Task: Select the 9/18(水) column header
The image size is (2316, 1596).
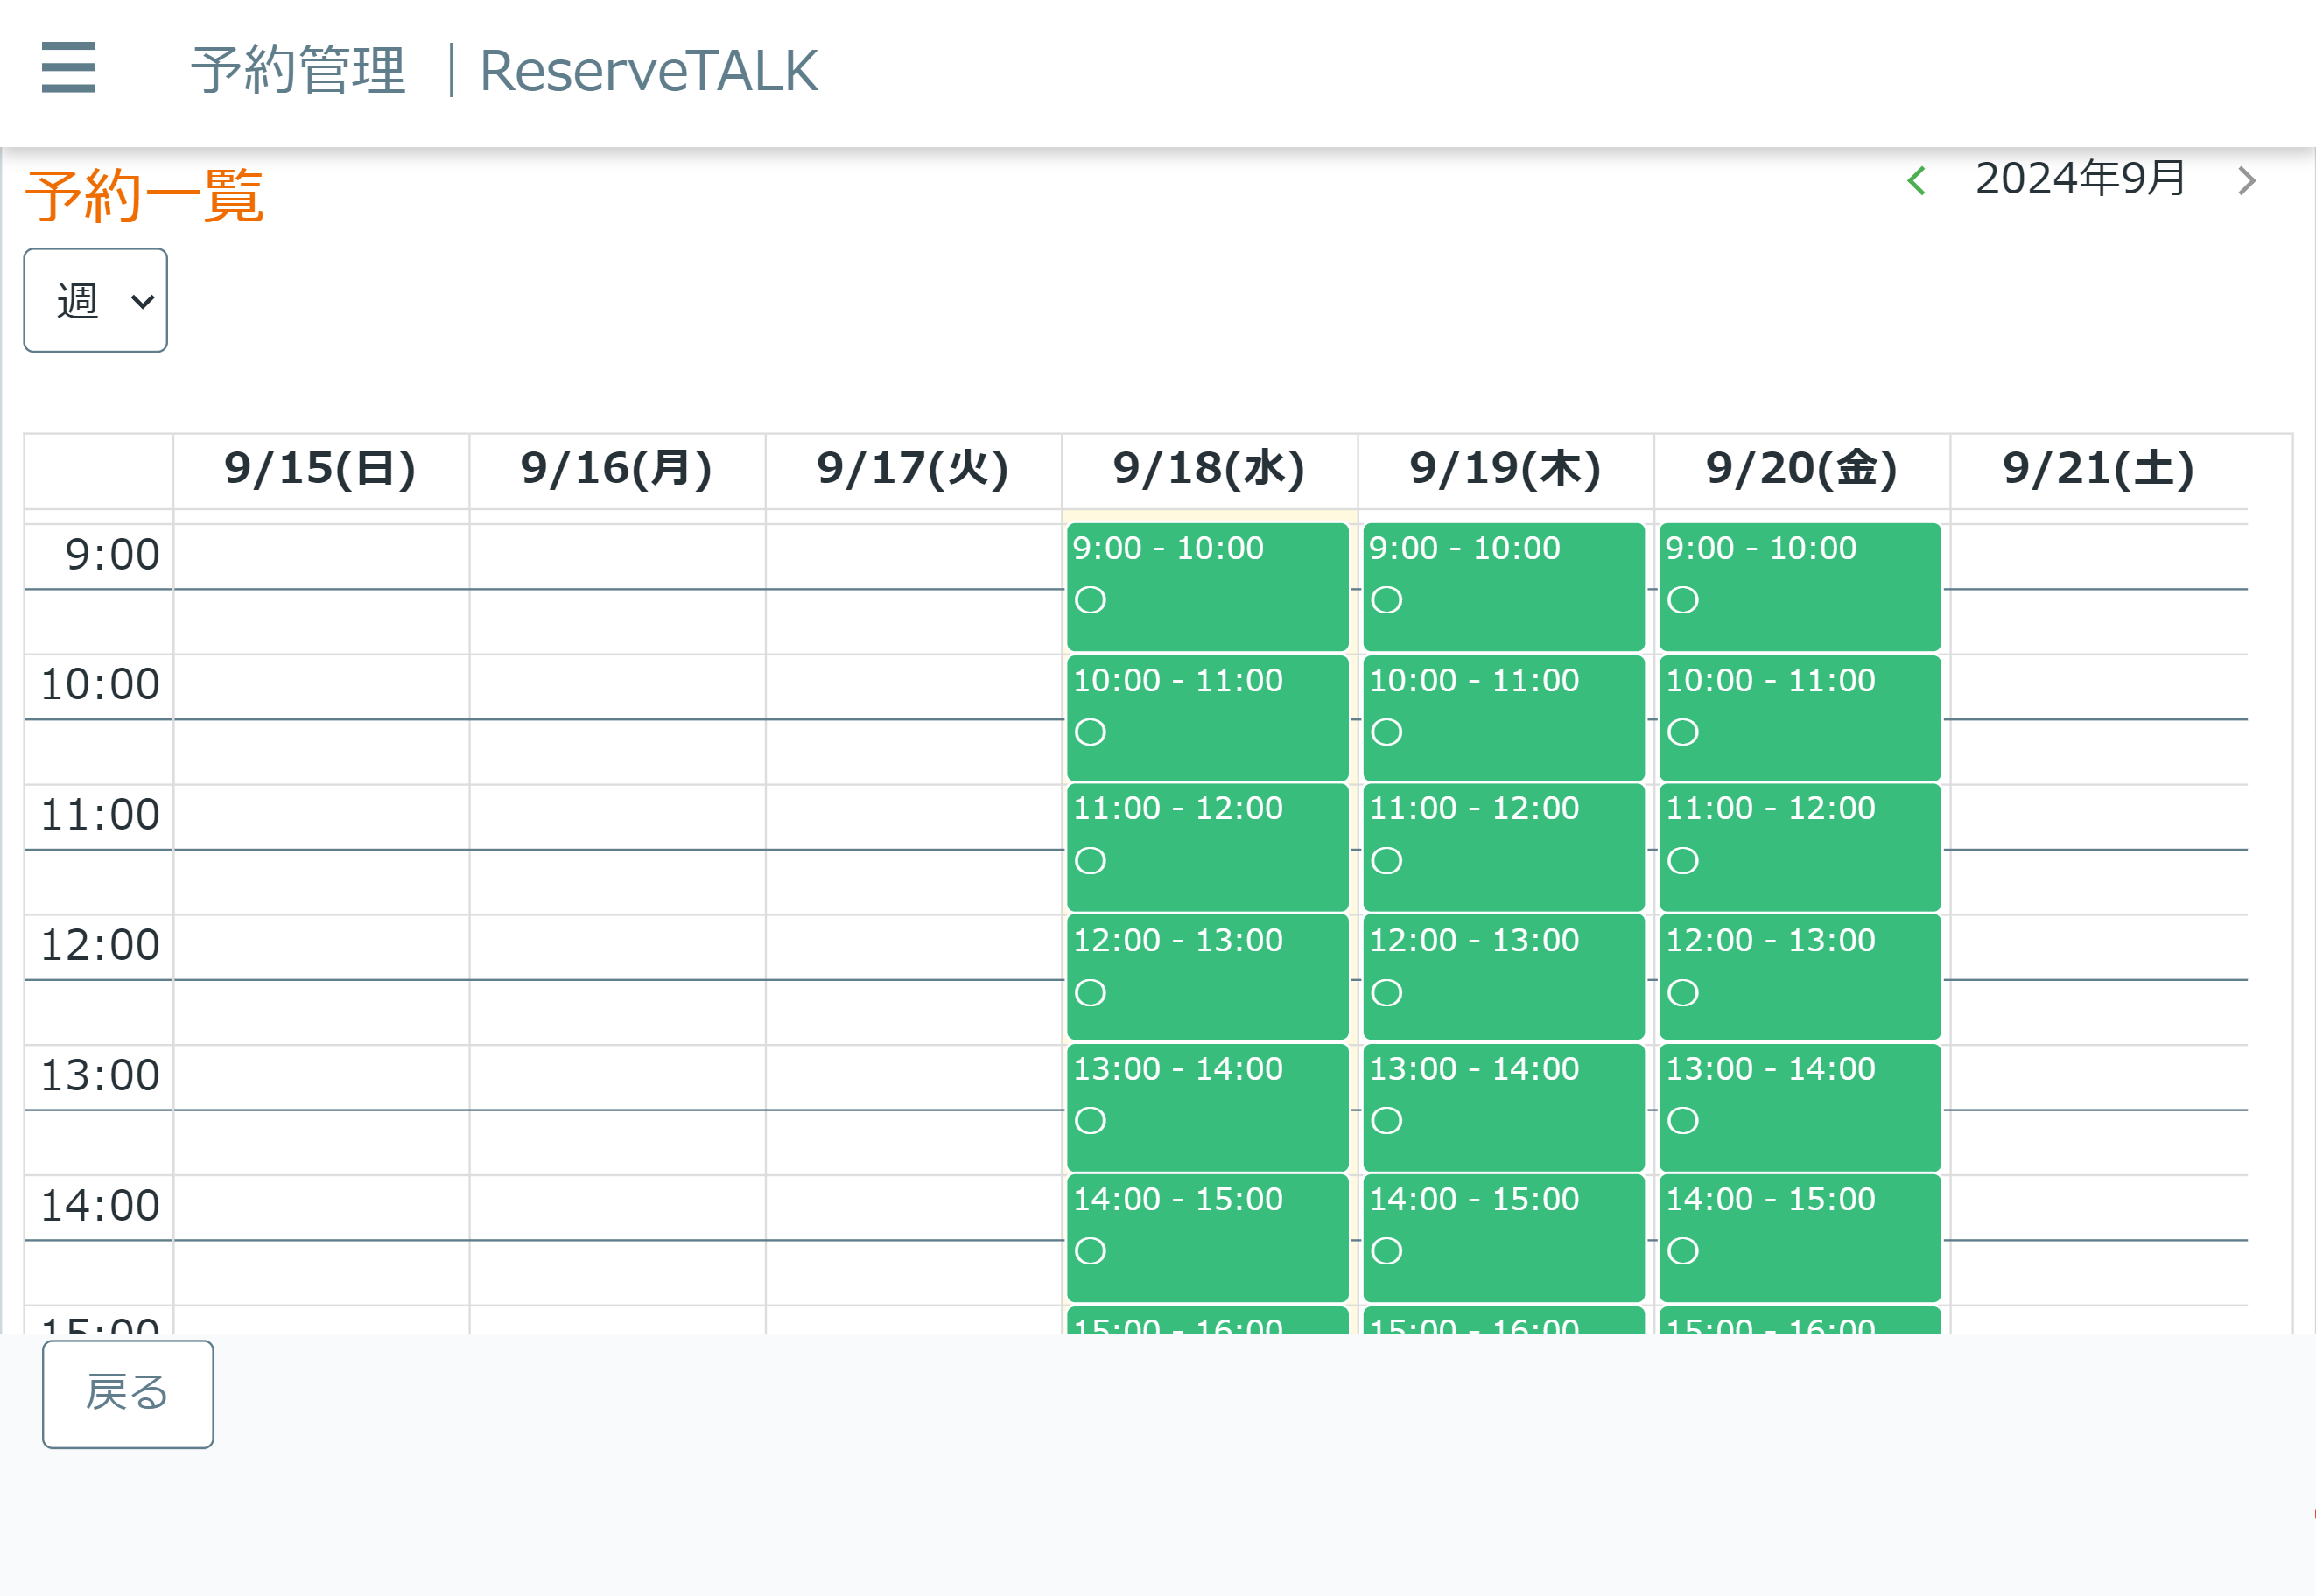Action: [x=1209, y=469]
